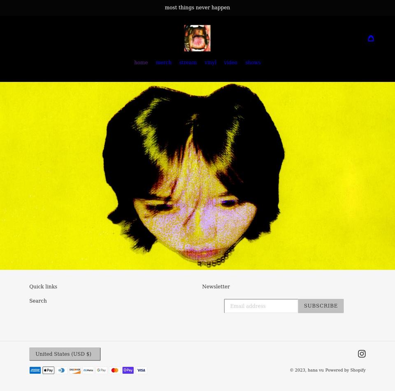This screenshot has height=391, width=395.
Task: Click the Powered by Shopify link
Action: tap(345, 370)
